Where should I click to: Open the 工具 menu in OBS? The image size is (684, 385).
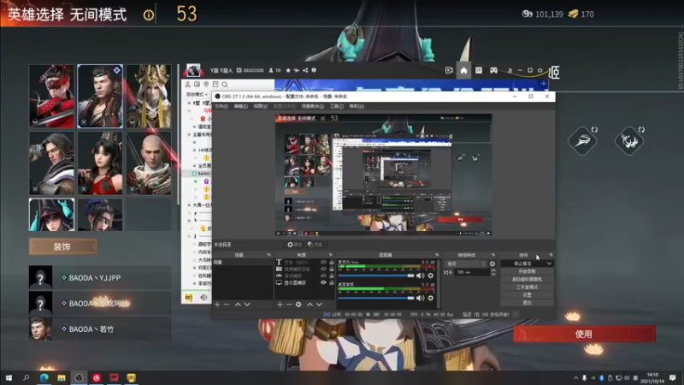pos(336,106)
